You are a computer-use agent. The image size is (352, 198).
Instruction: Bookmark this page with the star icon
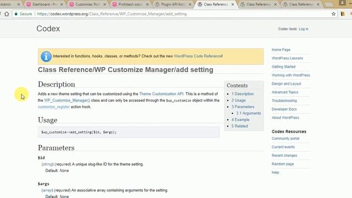click(x=334, y=14)
